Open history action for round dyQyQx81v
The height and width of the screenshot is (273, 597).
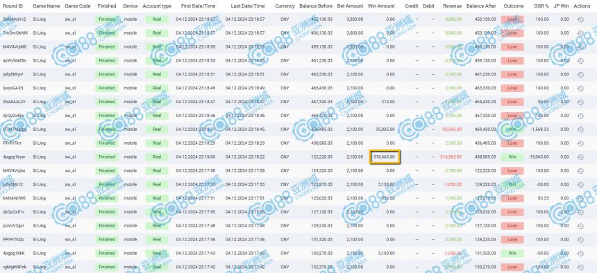580,212
